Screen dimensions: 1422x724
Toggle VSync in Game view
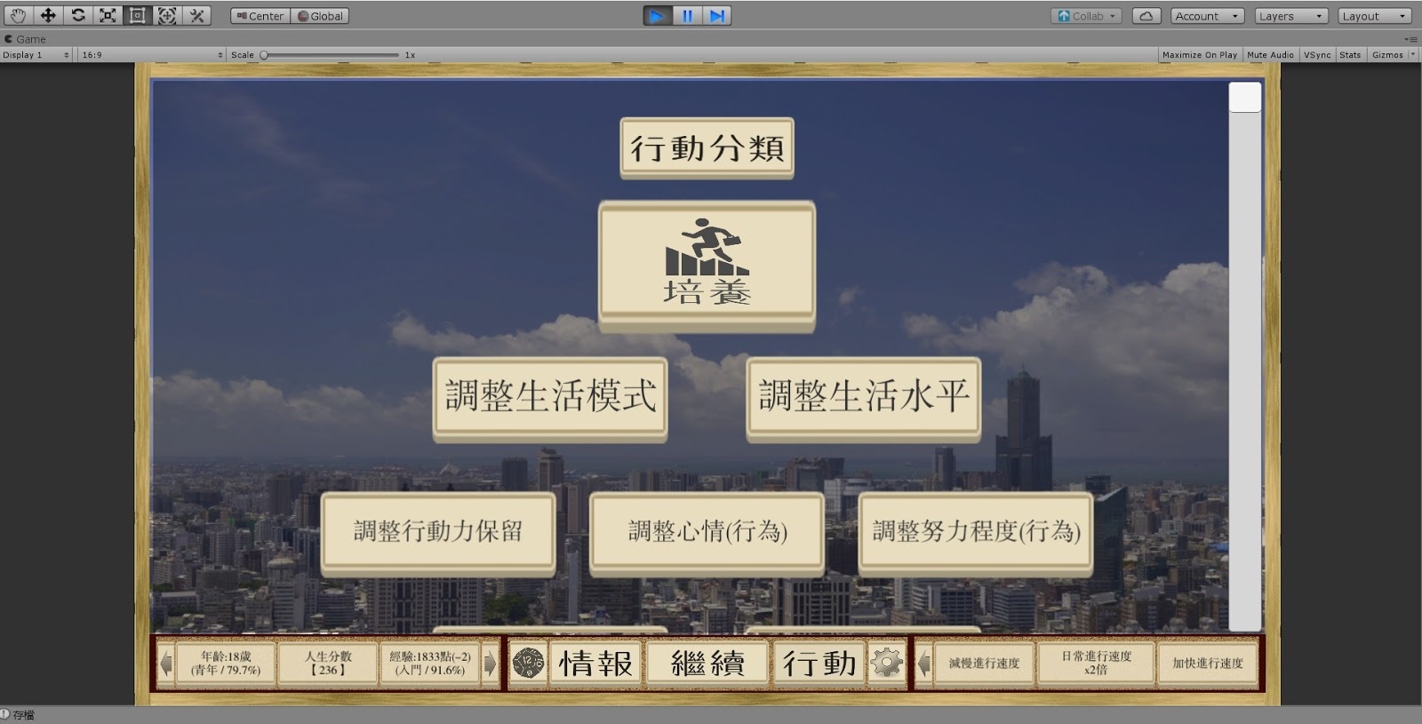click(x=1317, y=55)
